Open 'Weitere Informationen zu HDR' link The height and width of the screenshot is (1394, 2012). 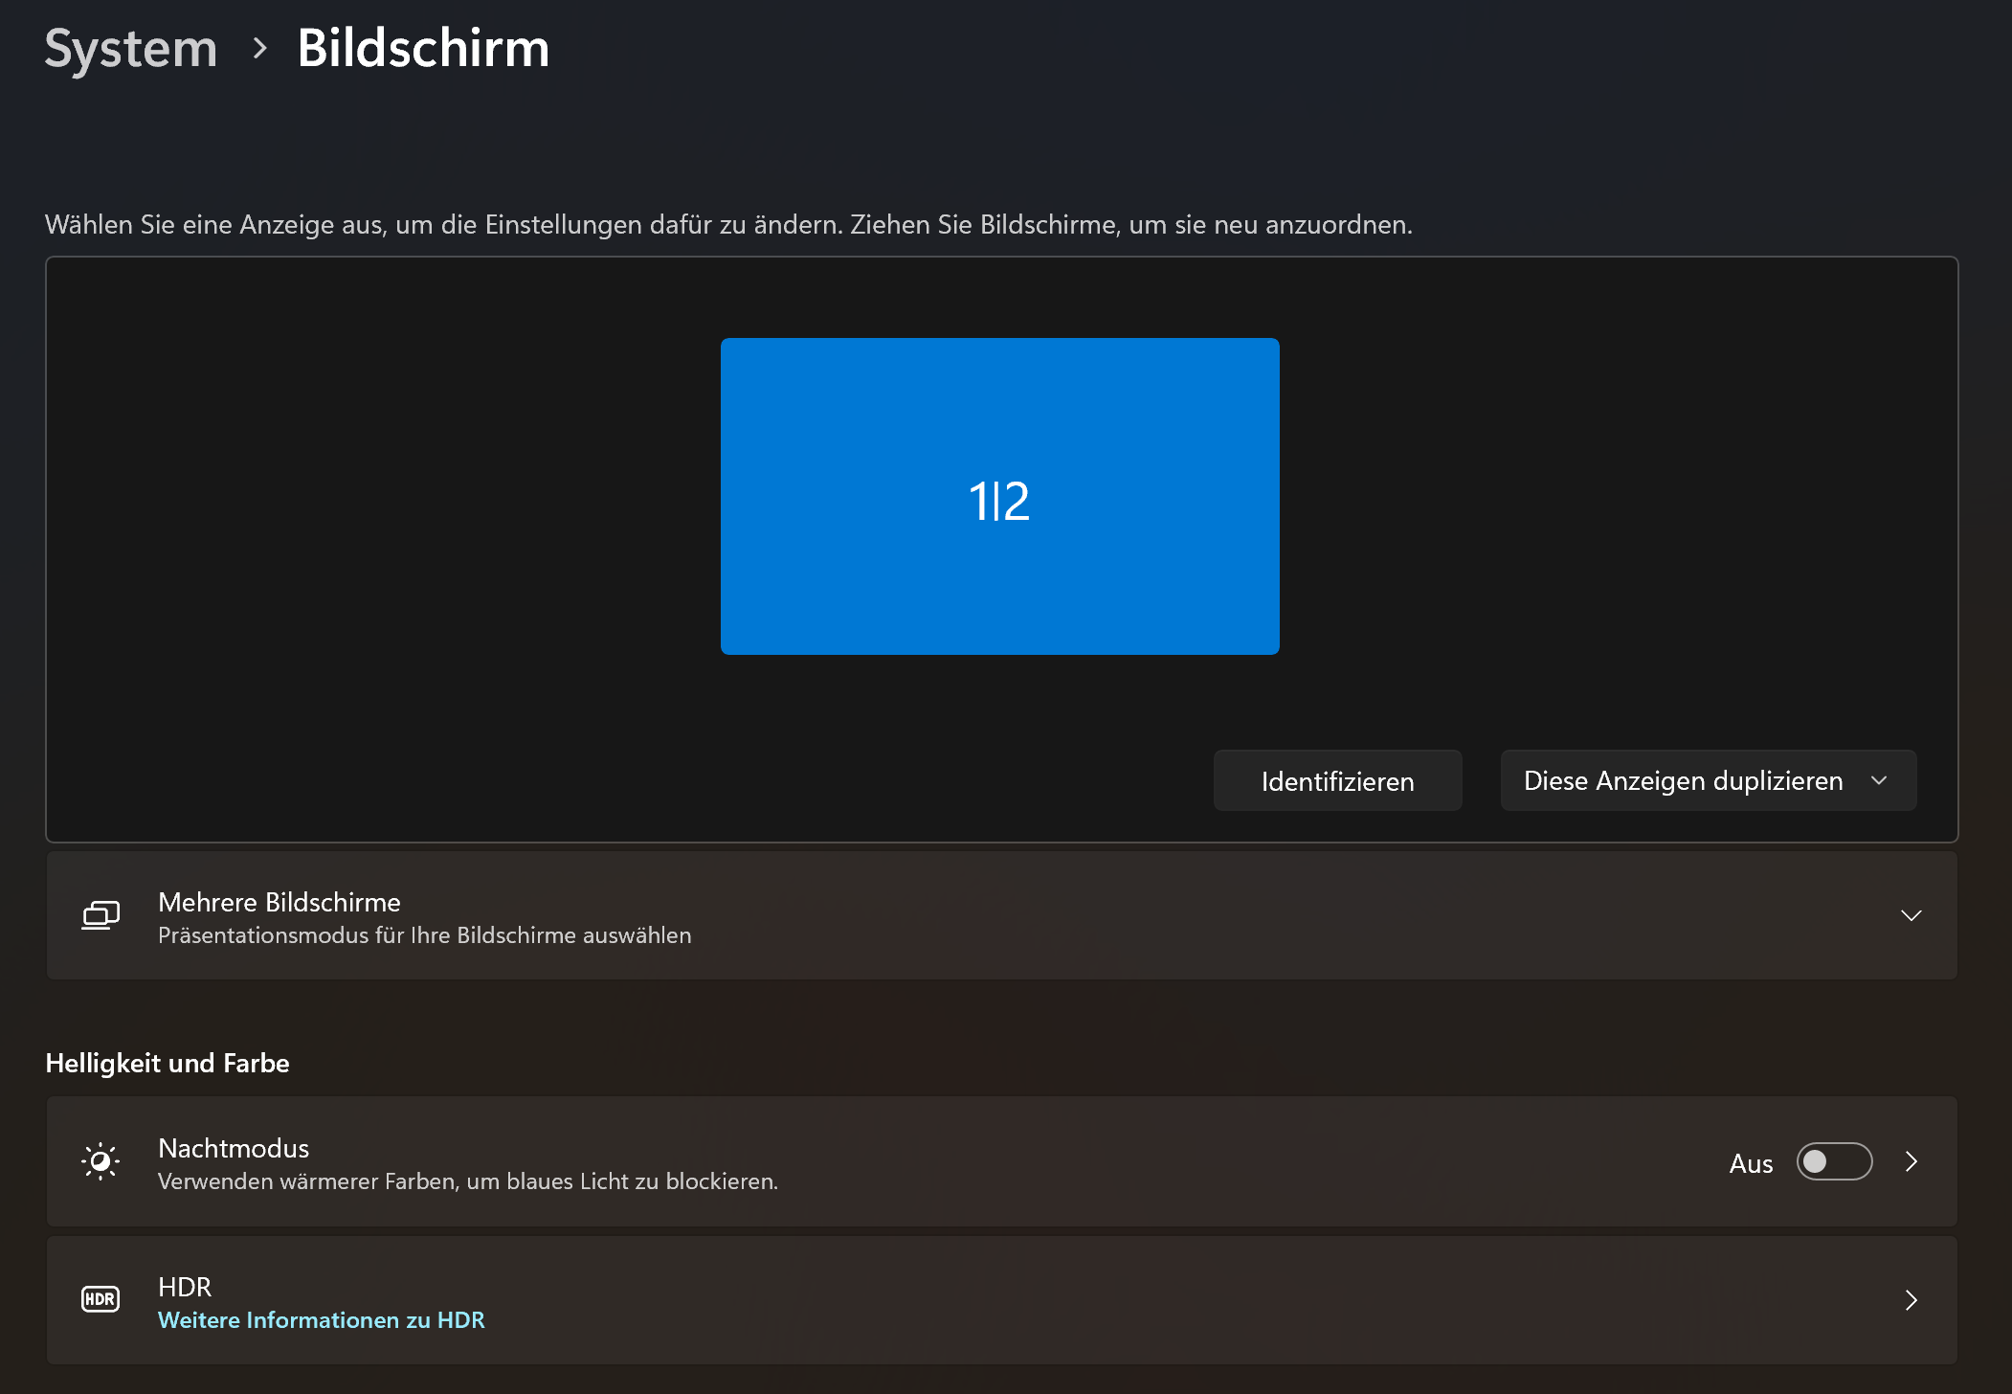coord(322,1320)
